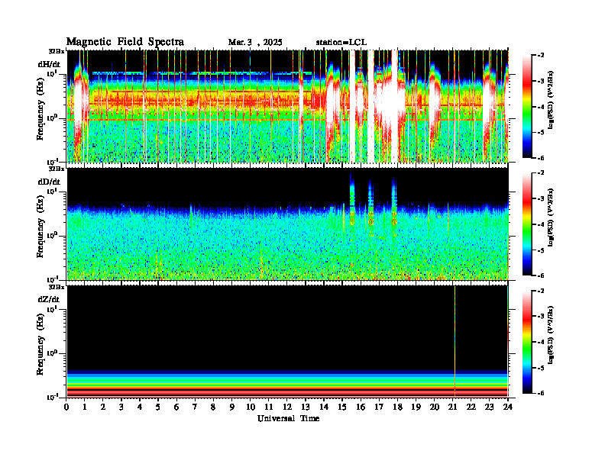This screenshot has height=467, width=605.
Task: Click the hour '16' tick label
Action: tap(361, 407)
